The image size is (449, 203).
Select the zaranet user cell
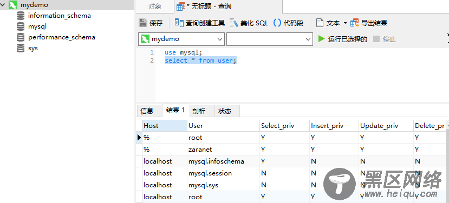[223, 150]
